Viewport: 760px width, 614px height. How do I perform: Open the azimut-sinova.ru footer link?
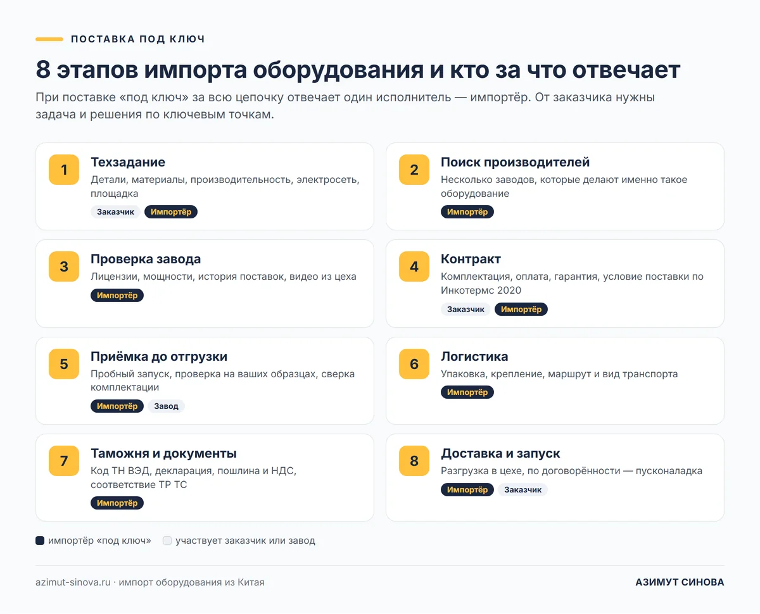coord(73,582)
